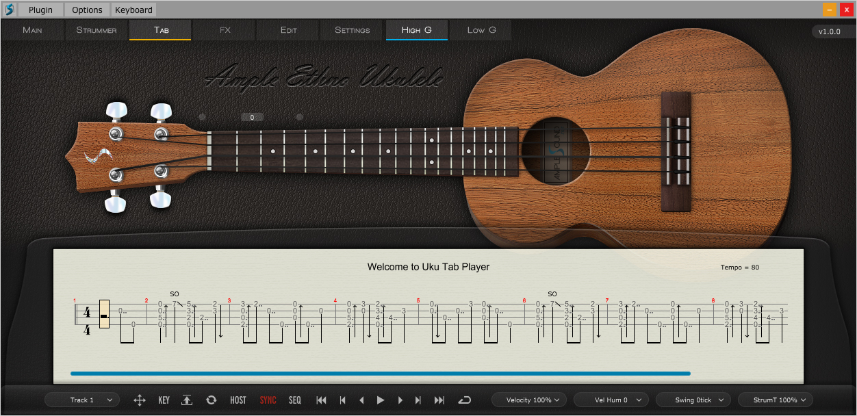Toggle the SEQ mode

[295, 400]
